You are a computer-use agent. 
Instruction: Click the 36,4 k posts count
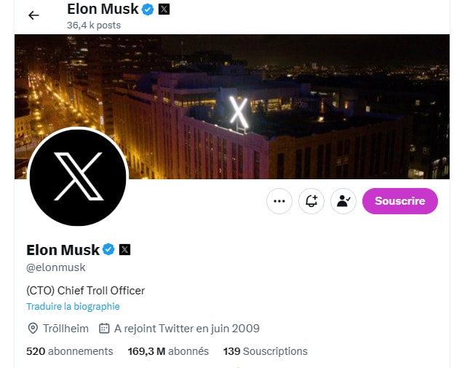click(x=93, y=25)
